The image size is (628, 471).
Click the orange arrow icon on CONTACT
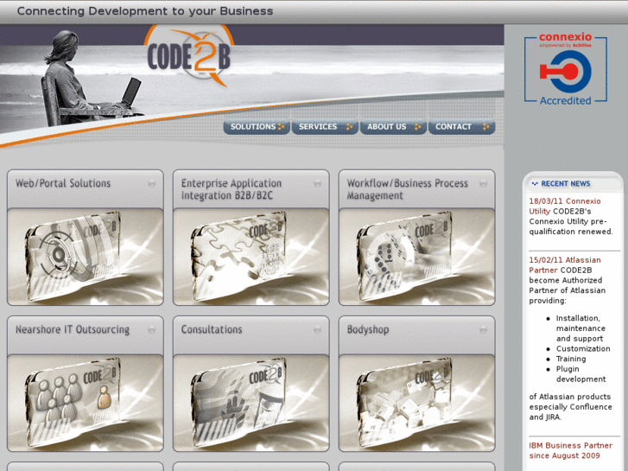[486, 127]
